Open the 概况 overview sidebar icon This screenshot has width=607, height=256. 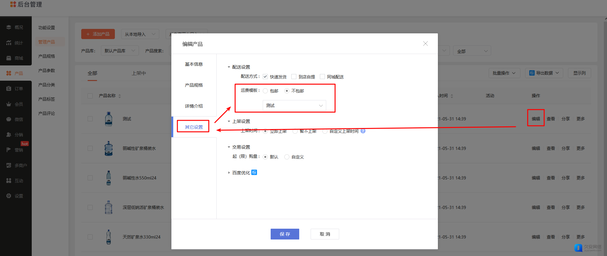click(9, 27)
